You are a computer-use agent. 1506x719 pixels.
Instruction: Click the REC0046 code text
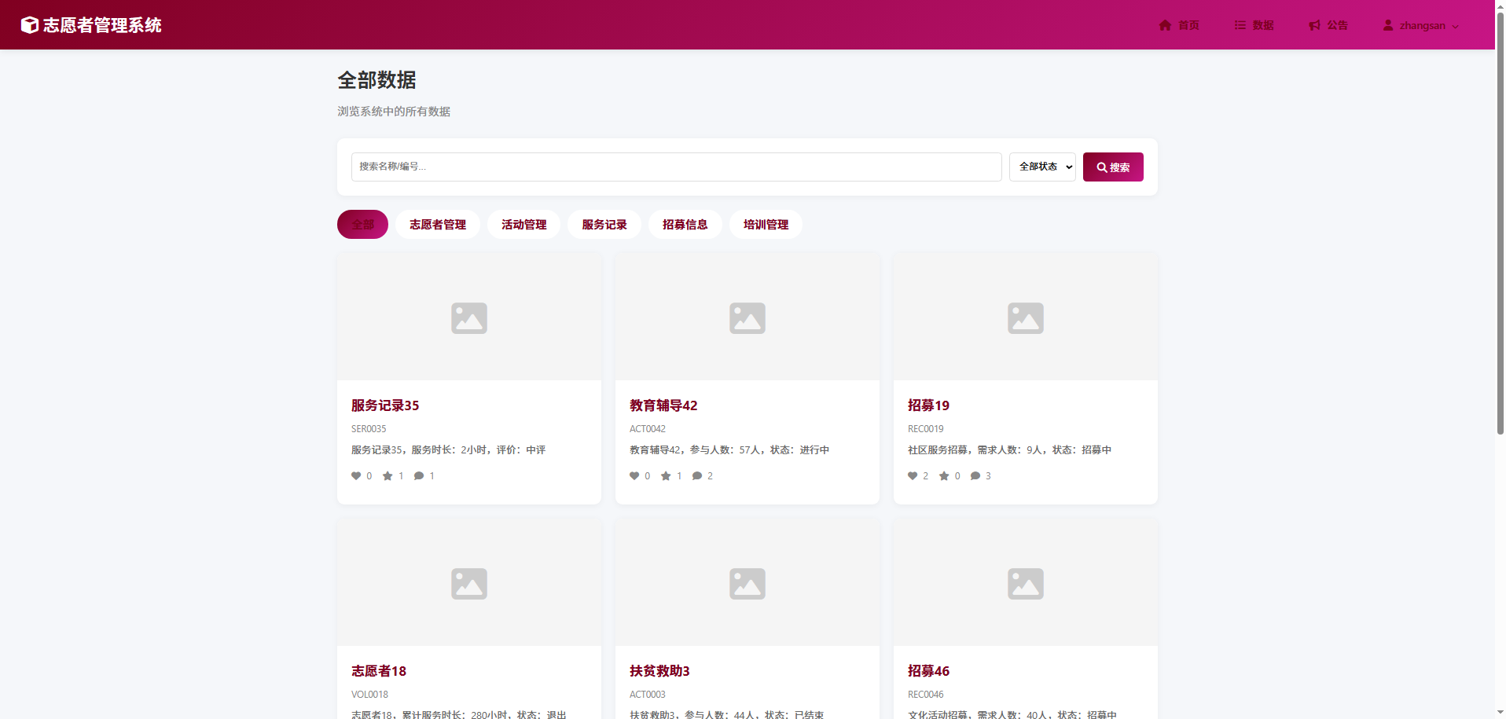[926, 695]
